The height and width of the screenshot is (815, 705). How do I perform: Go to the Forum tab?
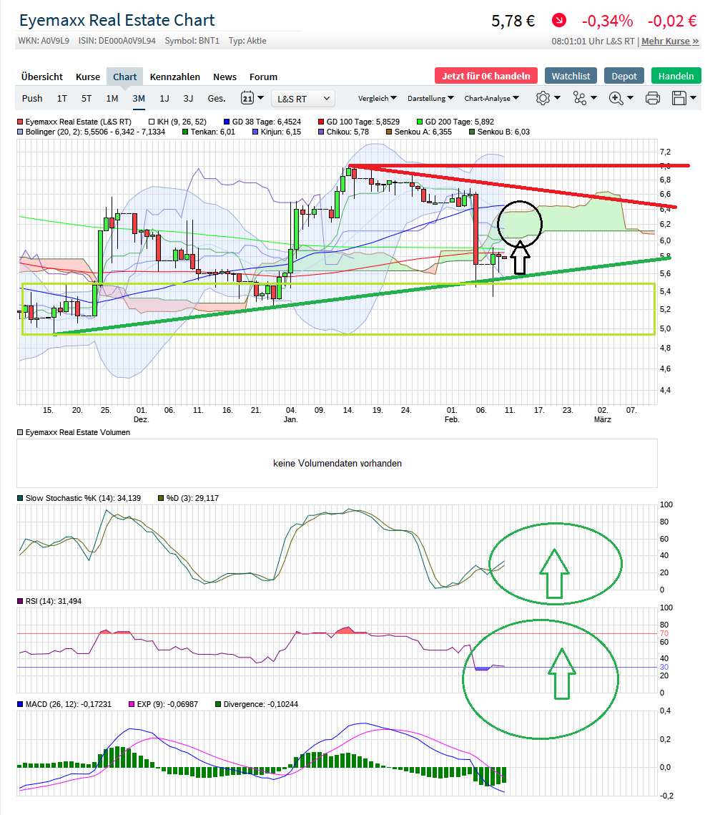(263, 77)
